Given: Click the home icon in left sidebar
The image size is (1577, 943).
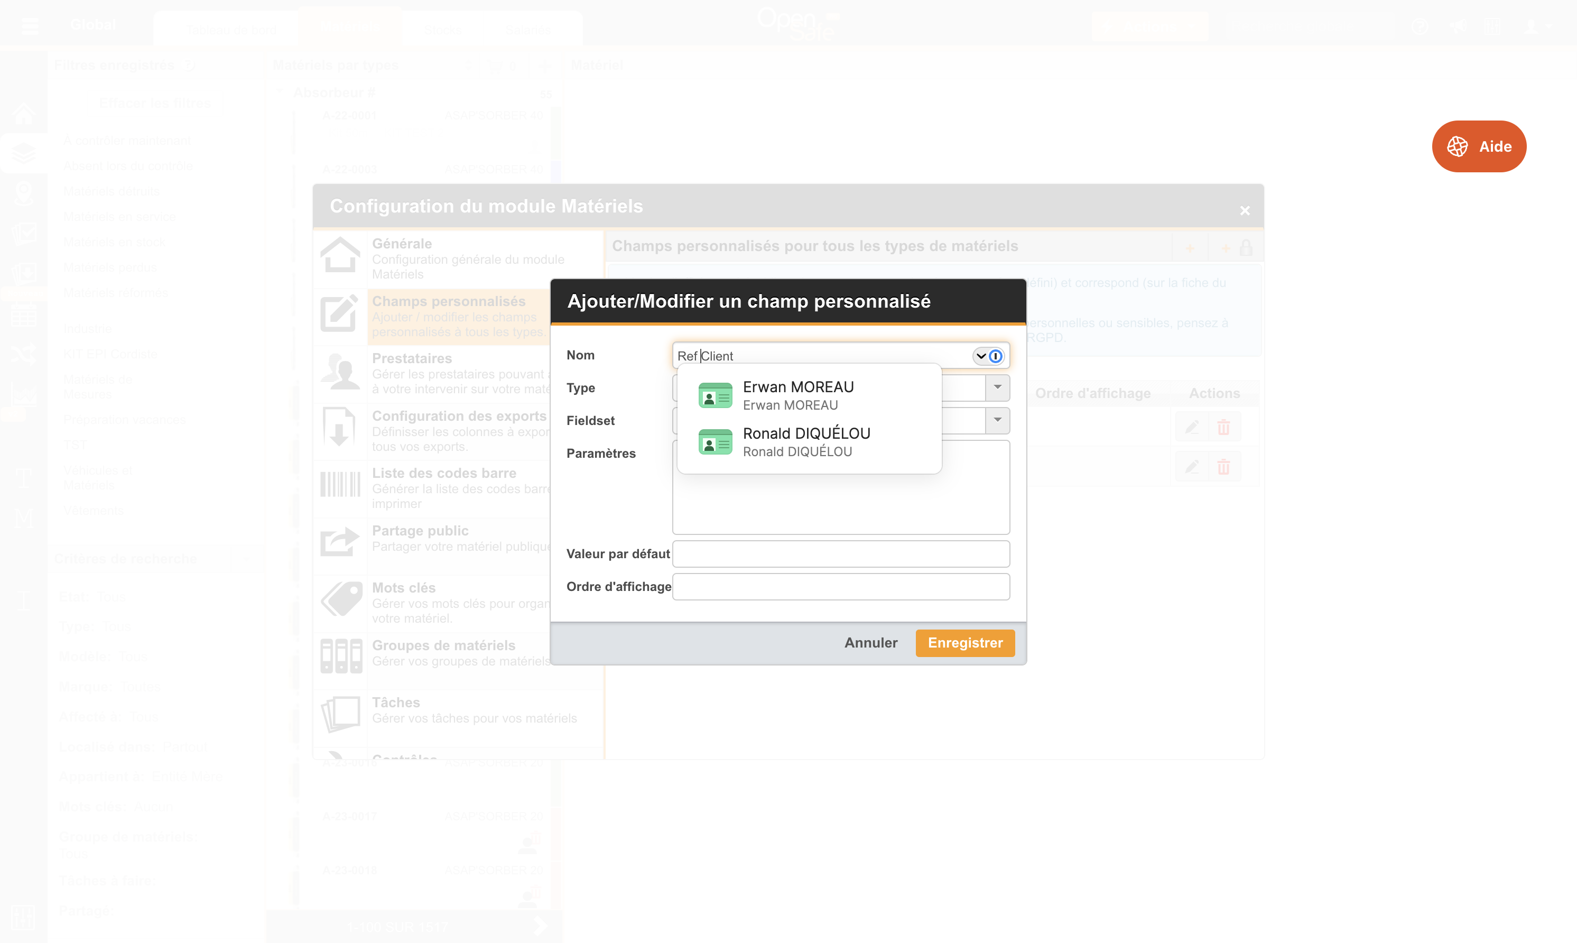Looking at the screenshot, I should (23, 114).
